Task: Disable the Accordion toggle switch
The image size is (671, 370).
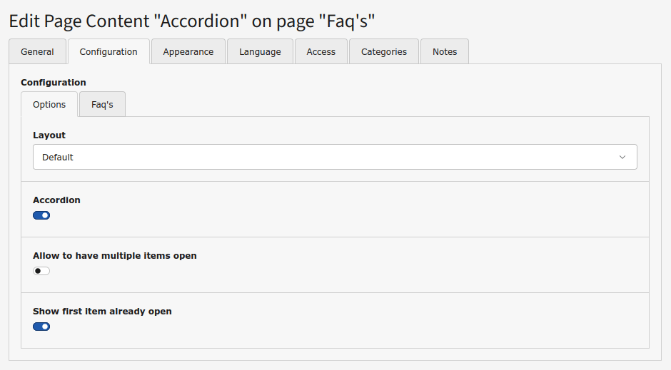Action: pyautogui.click(x=41, y=215)
